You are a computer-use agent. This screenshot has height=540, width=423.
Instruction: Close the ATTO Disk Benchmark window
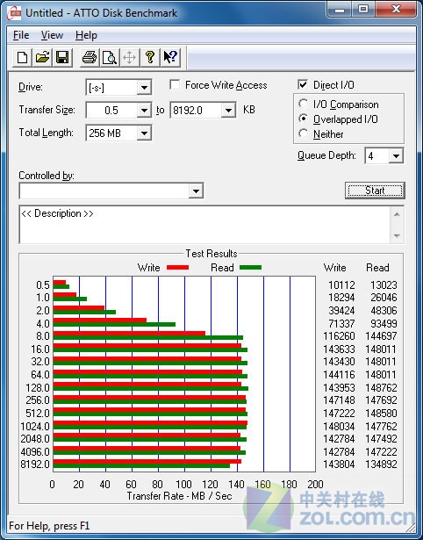[396, 10]
